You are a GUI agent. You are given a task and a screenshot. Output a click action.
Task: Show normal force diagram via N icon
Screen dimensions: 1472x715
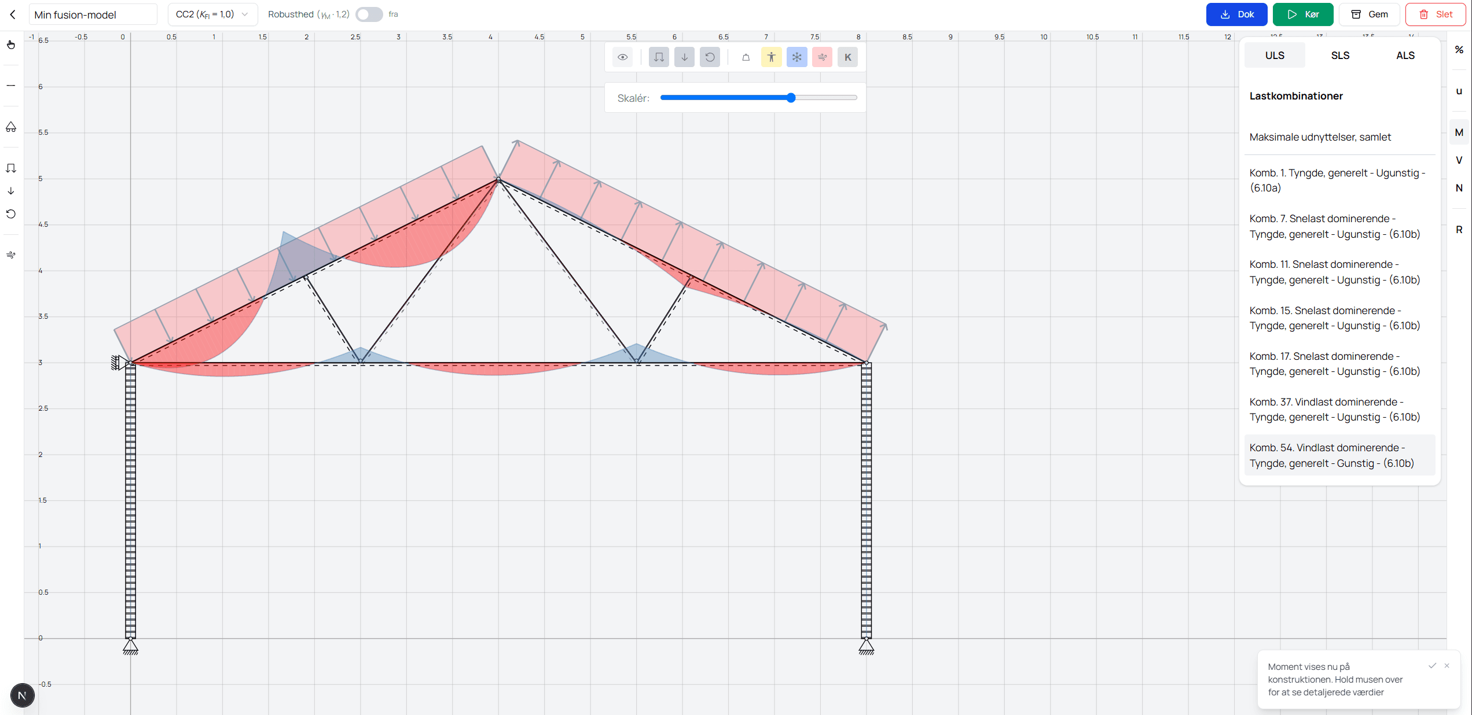pyautogui.click(x=1459, y=188)
